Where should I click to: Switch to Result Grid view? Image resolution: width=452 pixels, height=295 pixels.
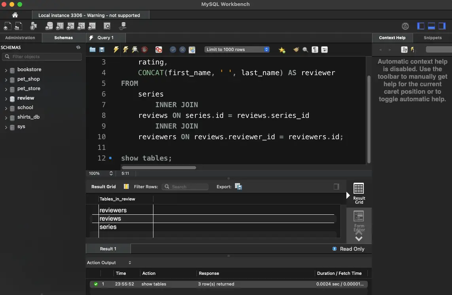(359, 193)
